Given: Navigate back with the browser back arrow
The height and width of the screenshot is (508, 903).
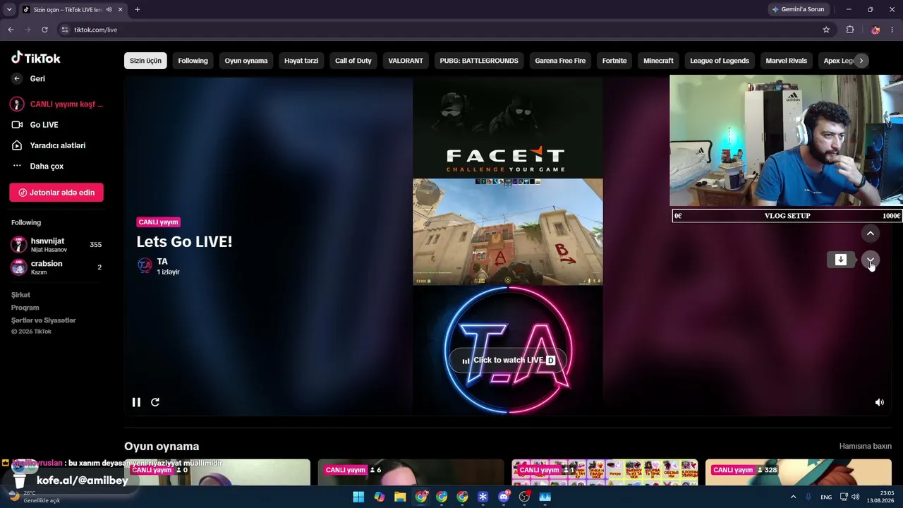Looking at the screenshot, I should point(11,30).
